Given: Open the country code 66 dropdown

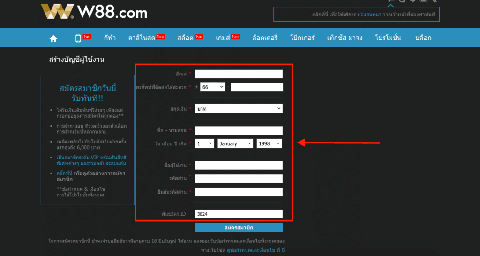Looking at the screenshot, I should [213, 87].
